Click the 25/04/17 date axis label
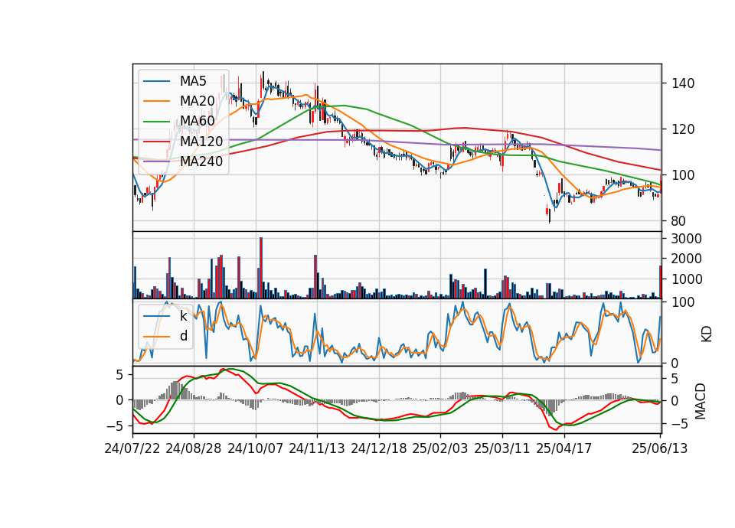This screenshot has width=735, height=528. 564,448
